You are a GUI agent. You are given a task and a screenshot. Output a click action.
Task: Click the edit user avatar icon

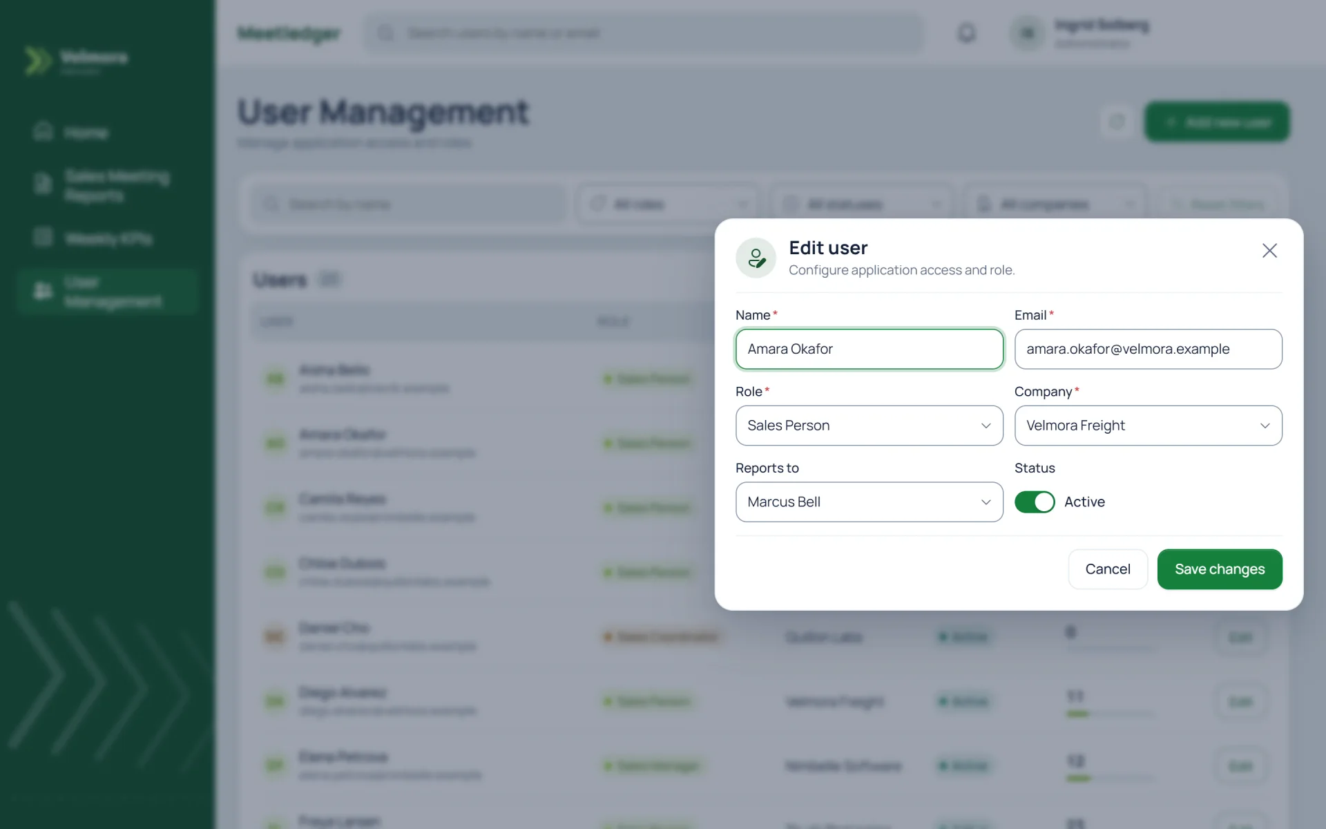coord(756,258)
